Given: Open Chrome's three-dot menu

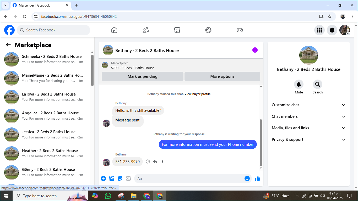Looking at the screenshot, I should point(352,16).
